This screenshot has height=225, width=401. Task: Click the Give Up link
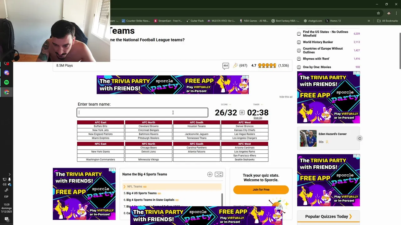click(258, 118)
